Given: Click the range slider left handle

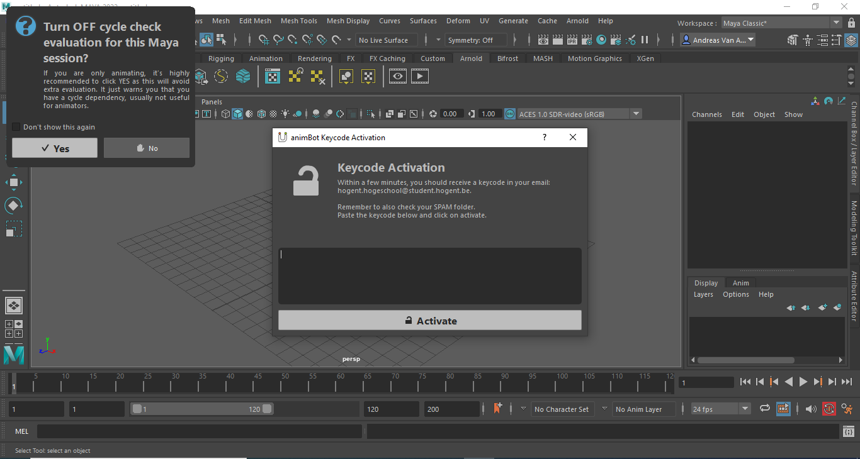Looking at the screenshot, I should point(137,409).
